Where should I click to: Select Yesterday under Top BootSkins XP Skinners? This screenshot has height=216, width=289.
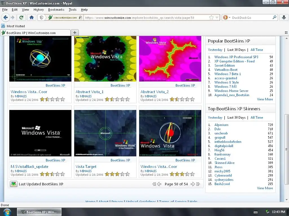click(x=215, y=118)
